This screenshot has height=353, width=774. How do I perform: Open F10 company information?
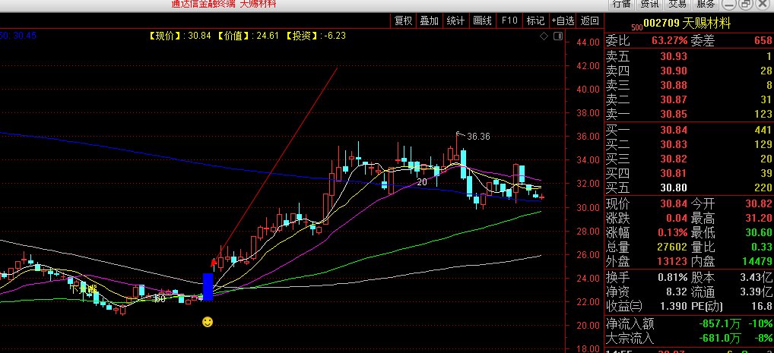(x=509, y=21)
